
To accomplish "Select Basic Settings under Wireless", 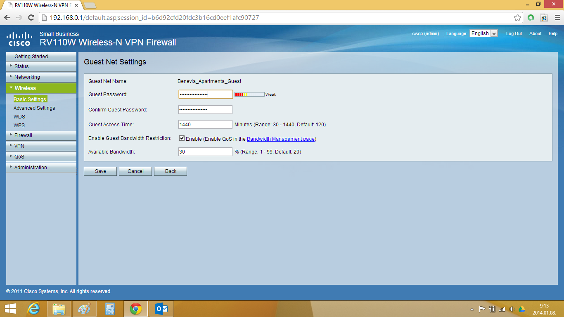I will (30, 99).
